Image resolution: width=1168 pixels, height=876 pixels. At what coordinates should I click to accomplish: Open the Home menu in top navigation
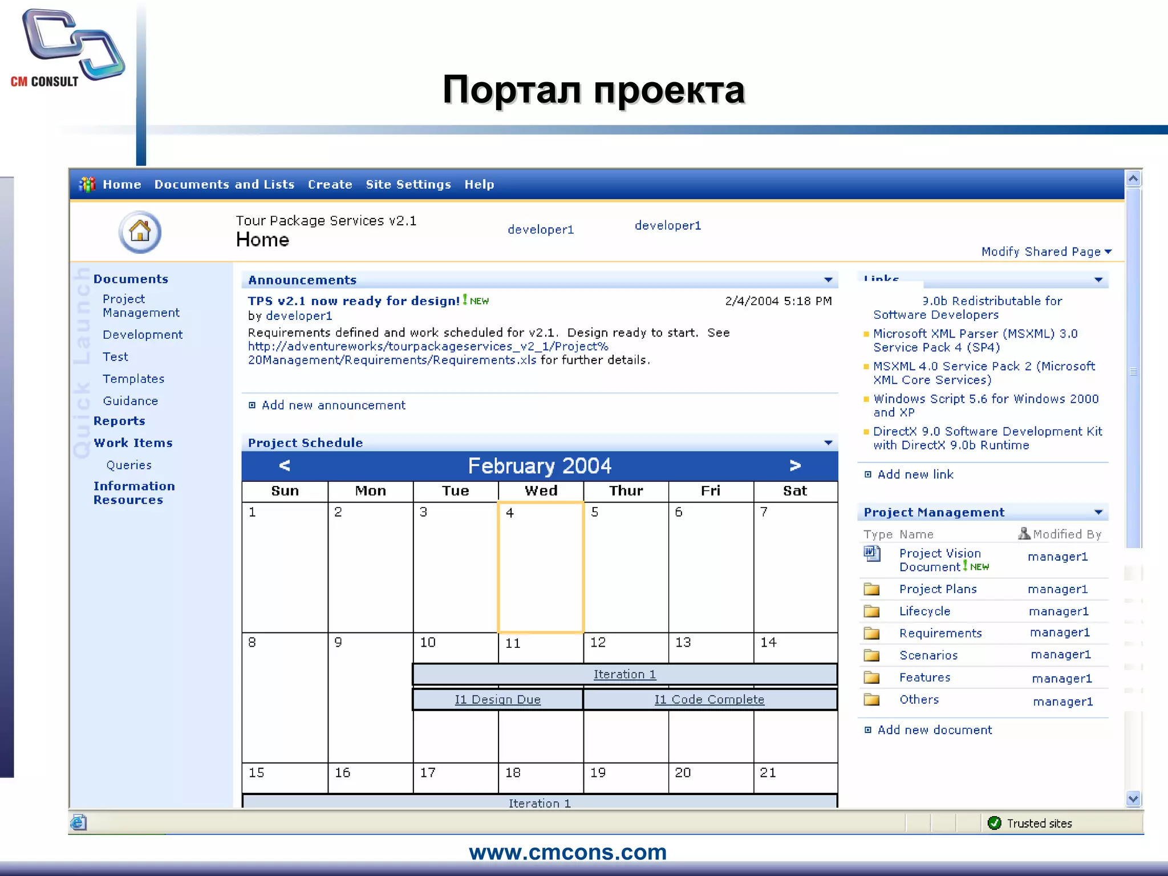point(122,184)
